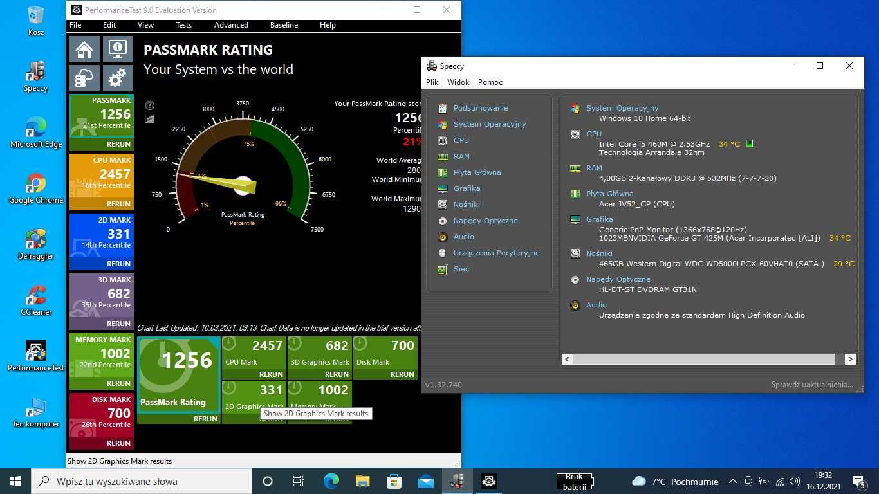
Task: Open Speccy Pomoc menu
Action: click(490, 82)
